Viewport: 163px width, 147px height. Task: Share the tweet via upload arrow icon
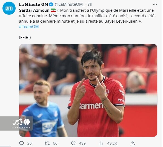pos(133,143)
